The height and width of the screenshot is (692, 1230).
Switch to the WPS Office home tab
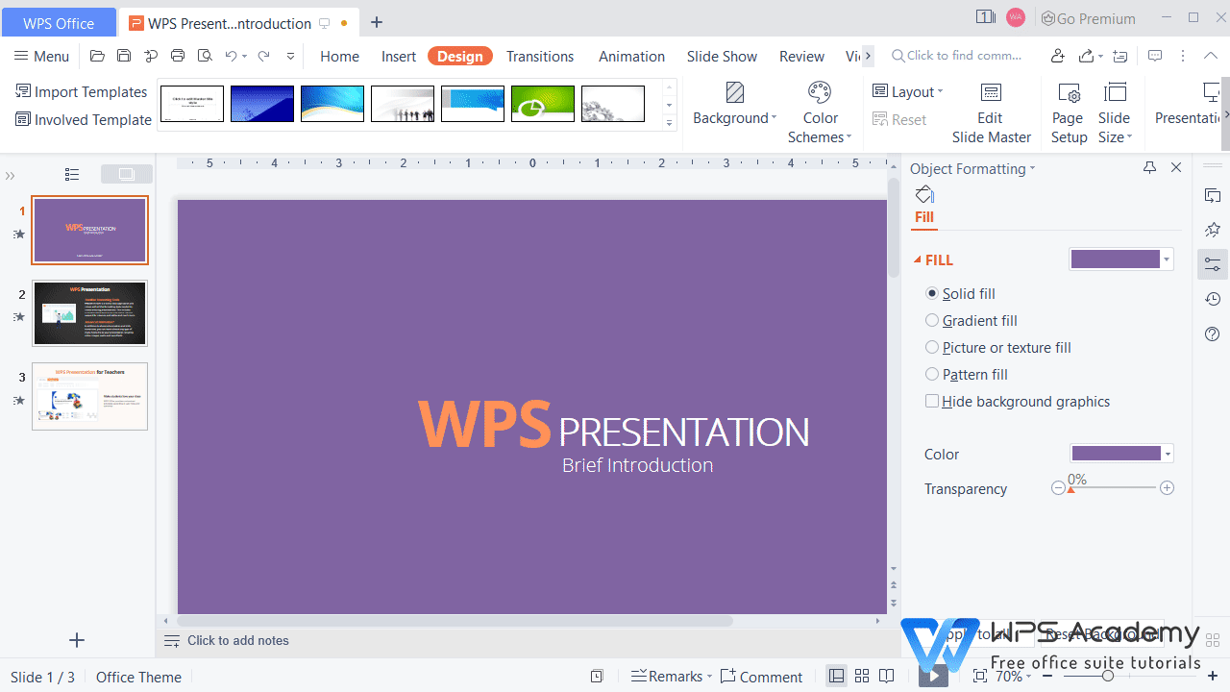coord(59,23)
